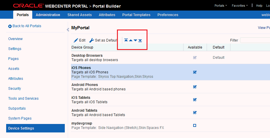Click the Available column header

pyautogui.click(x=195, y=47)
